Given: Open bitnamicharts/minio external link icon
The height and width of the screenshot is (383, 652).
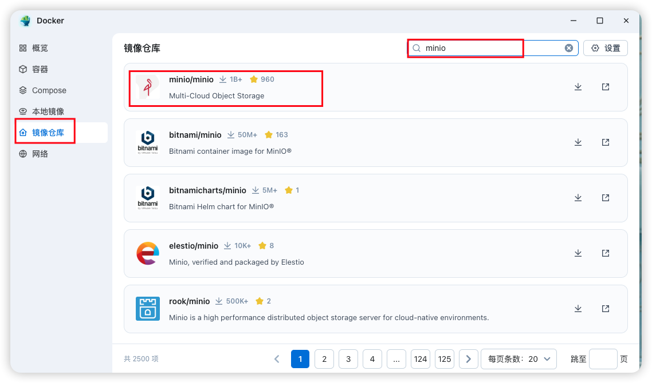Looking at the screenshot, I should [606, 198].
